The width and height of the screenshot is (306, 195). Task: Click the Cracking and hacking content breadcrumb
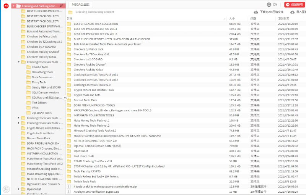(x=95, y=12)
